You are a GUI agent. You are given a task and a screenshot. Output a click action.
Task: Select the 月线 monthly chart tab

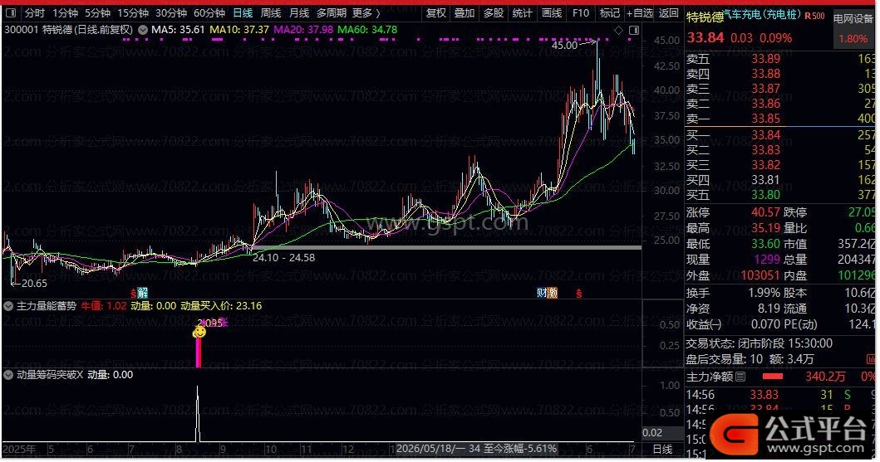click(299, 13)
